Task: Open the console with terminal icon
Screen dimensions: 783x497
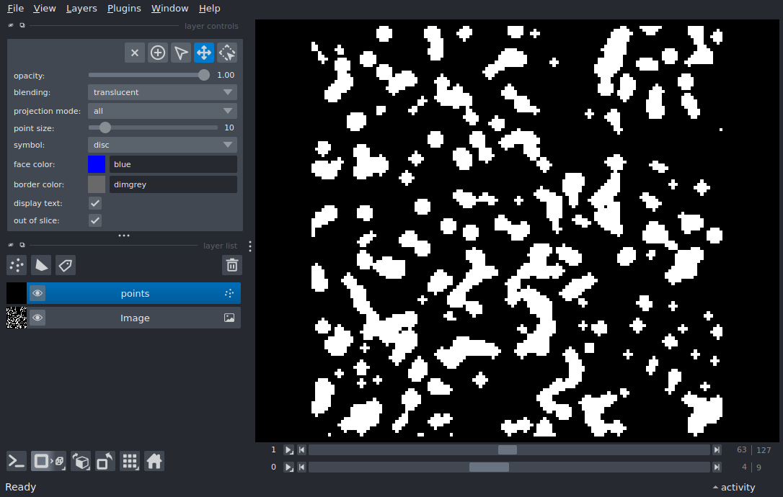Action: click(x=17, y=461)
